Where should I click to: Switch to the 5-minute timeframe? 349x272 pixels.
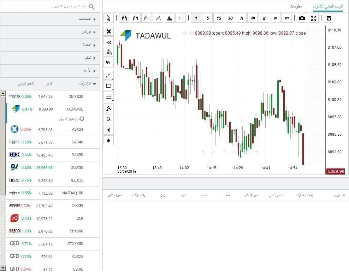tap(207, 18)
